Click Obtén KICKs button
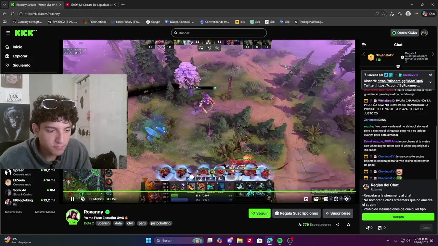 (x=405, y=33)
